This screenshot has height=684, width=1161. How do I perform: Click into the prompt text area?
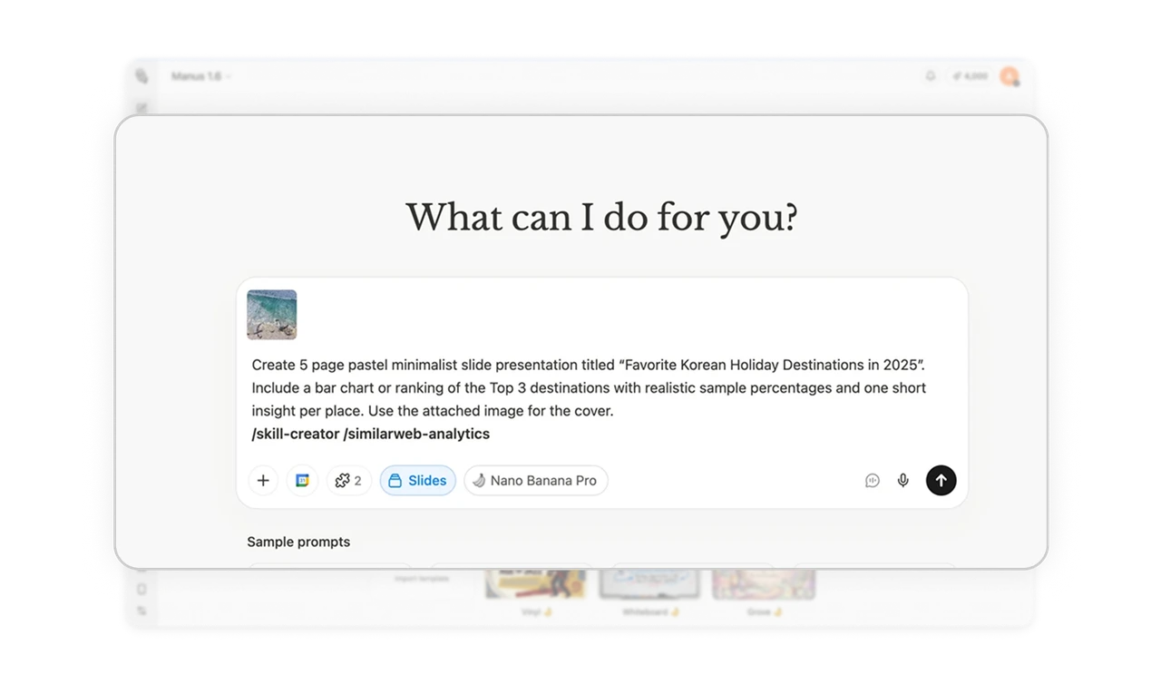pyautogui.click(x=589, y=399)
